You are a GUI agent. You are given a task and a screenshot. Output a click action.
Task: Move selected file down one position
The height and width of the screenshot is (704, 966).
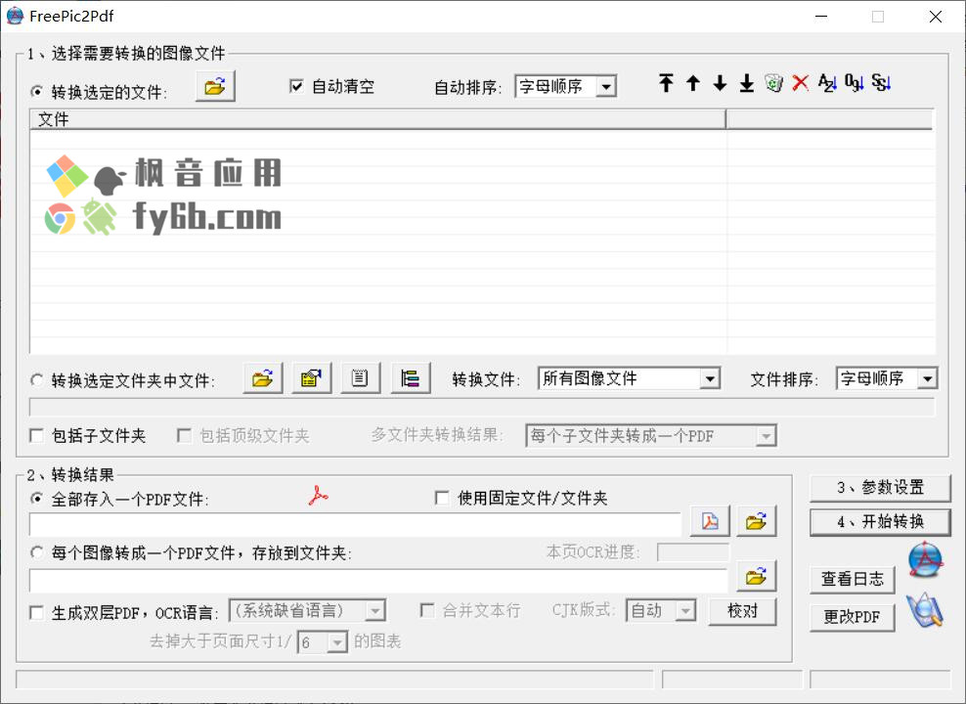click(x=720, y=82)
